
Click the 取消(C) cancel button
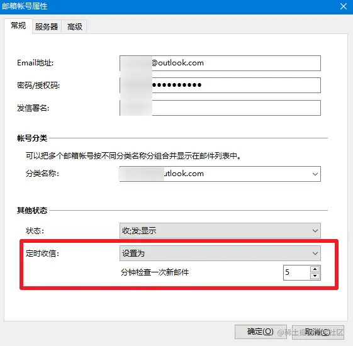[x=318, y=332]
